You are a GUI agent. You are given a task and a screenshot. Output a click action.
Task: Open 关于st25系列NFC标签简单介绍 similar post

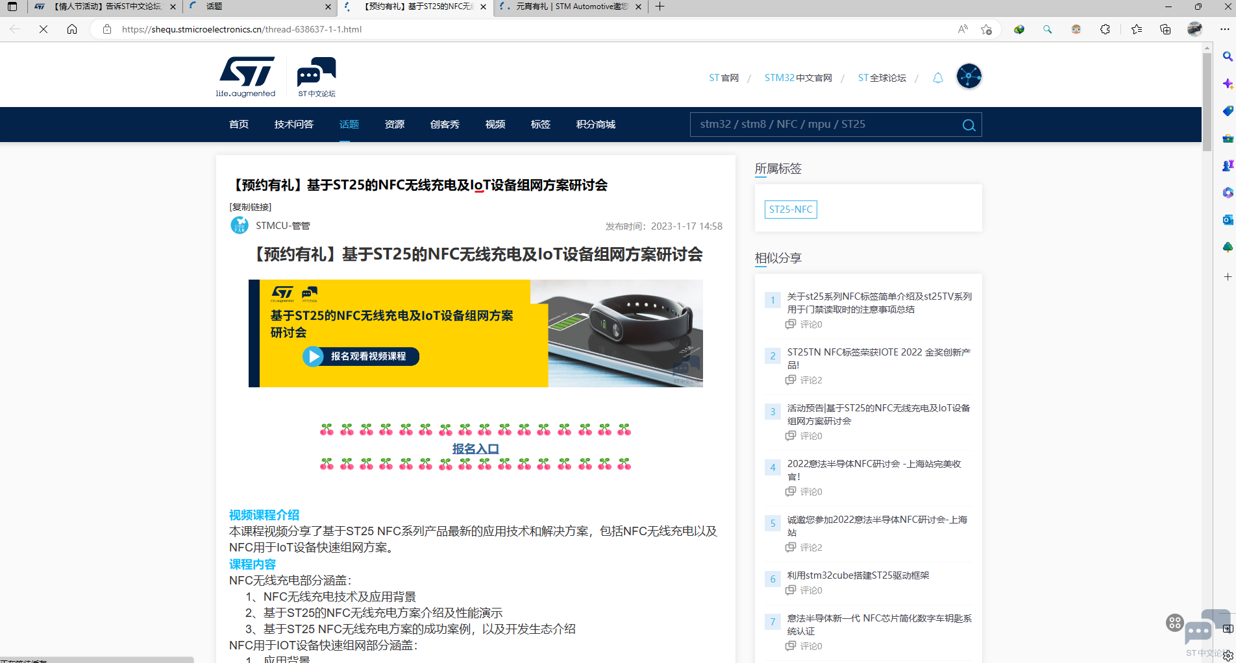tap(880, 303)
